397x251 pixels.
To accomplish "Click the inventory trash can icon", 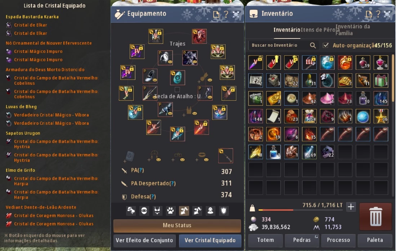I will [375, 216].
